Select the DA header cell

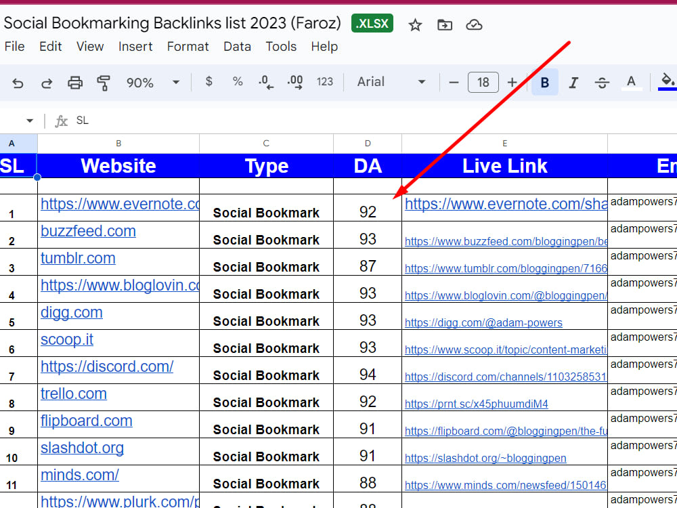(368, 166)
